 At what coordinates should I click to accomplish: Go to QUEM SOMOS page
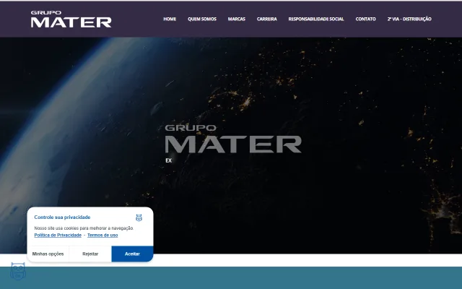[202, 19]
